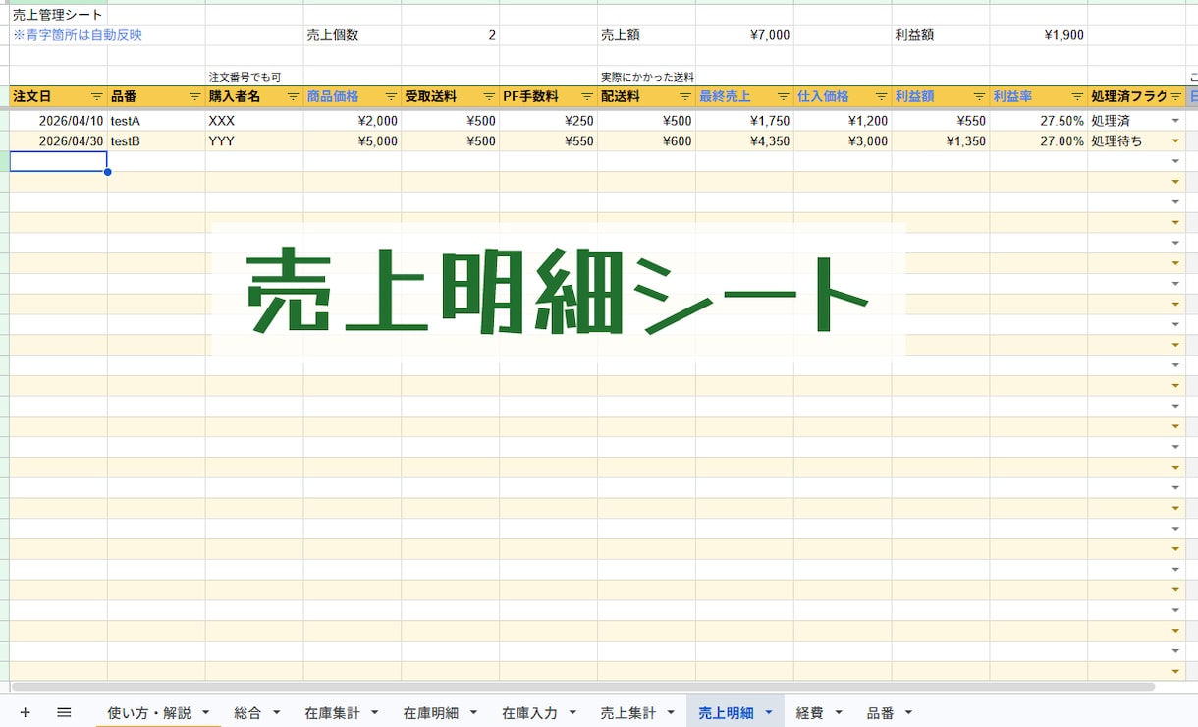1198x727 pixels.
Task: Click the 実際にかかった送料 note cell
Action: (647, 77)
